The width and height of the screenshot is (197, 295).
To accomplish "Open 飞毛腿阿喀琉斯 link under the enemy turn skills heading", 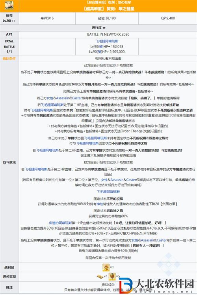I will click(x=36, y=169).
